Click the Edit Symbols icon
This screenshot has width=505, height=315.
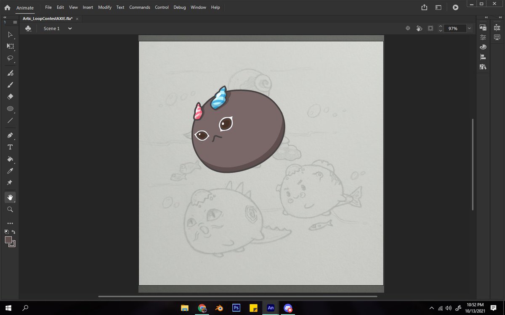(28, 29)
